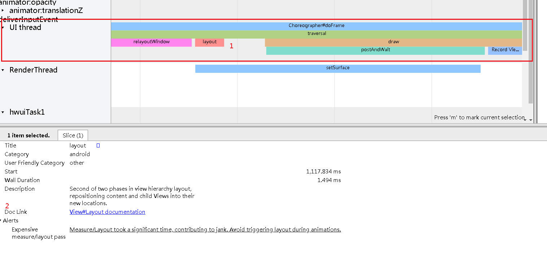Image resolution: width=547 pixels, height=261 pixels.
Task: Open the Measure/Layout jank alert link
Action: pyautogui.click(x=205, y=230)
